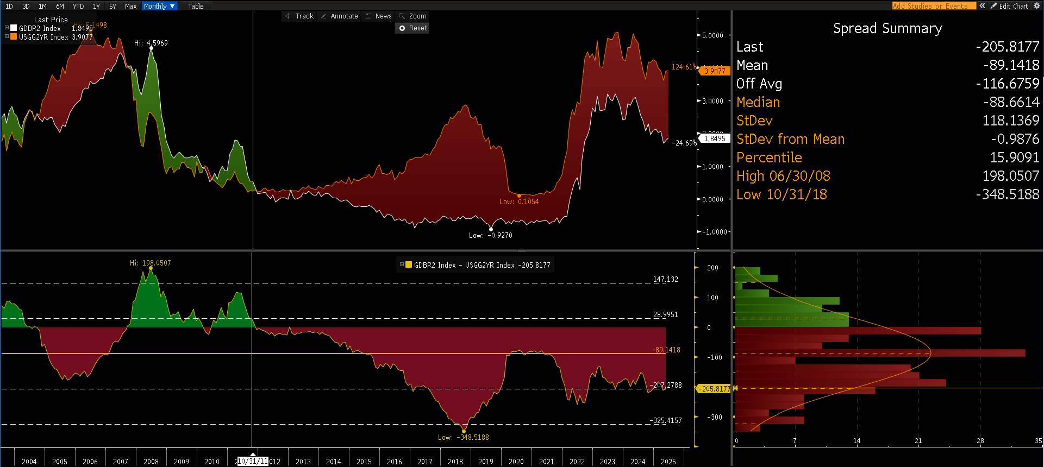Screen dimensions: 1044x467
Task: Click the Add Studies or Events field
Action: point(934,6)
